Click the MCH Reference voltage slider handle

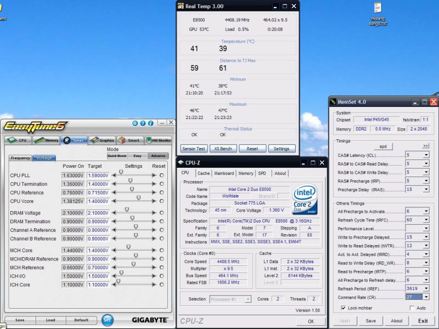133,264
